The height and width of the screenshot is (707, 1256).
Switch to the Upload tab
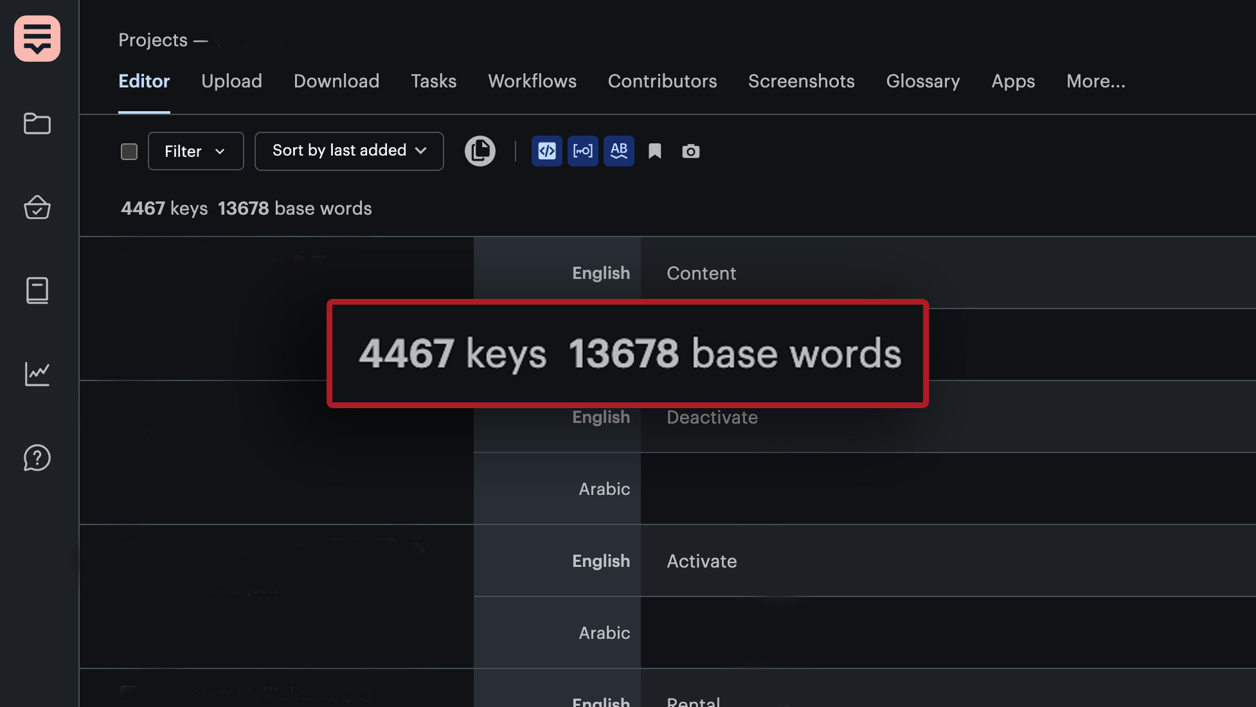tap(231, 81)
